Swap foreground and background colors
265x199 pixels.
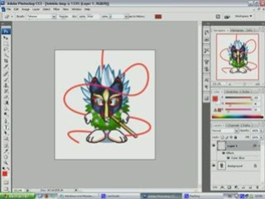point(8,168)
